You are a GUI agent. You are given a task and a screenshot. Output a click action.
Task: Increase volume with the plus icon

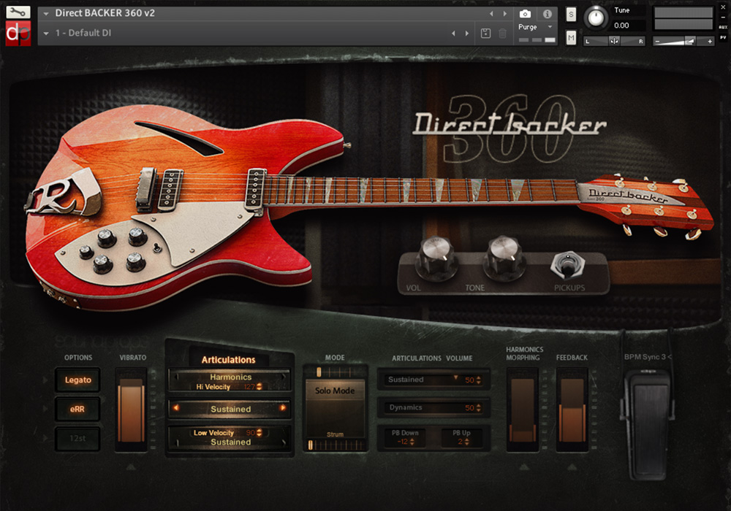click(710, 42)
